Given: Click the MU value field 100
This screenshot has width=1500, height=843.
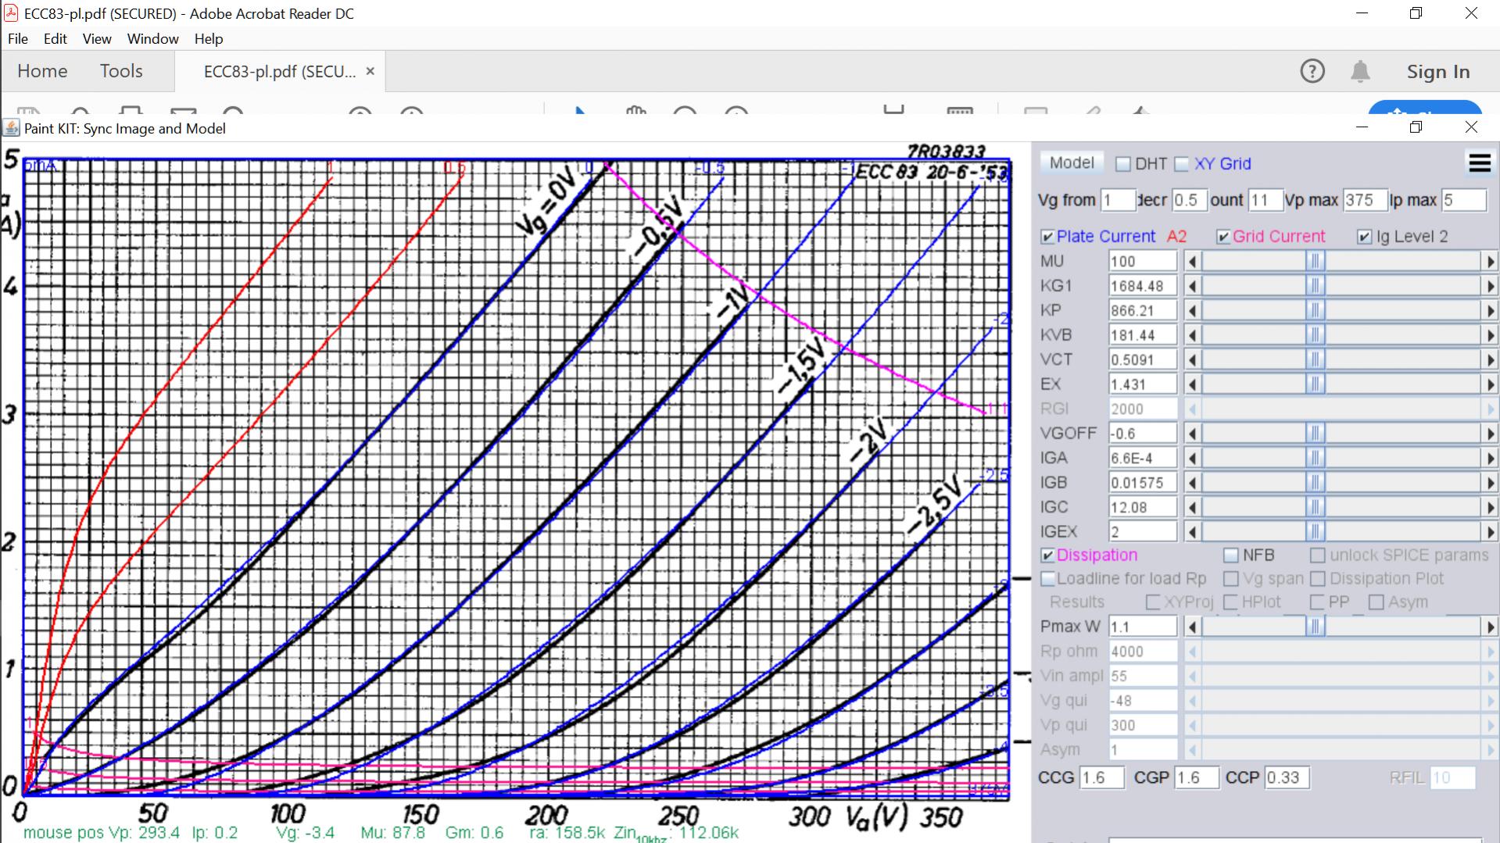Looking at the screenshot, I should click(1143, 262).
